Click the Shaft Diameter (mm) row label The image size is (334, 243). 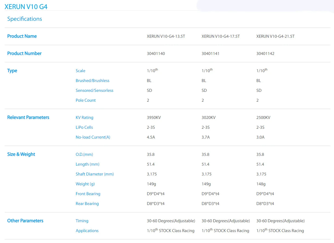click(95, 174)
